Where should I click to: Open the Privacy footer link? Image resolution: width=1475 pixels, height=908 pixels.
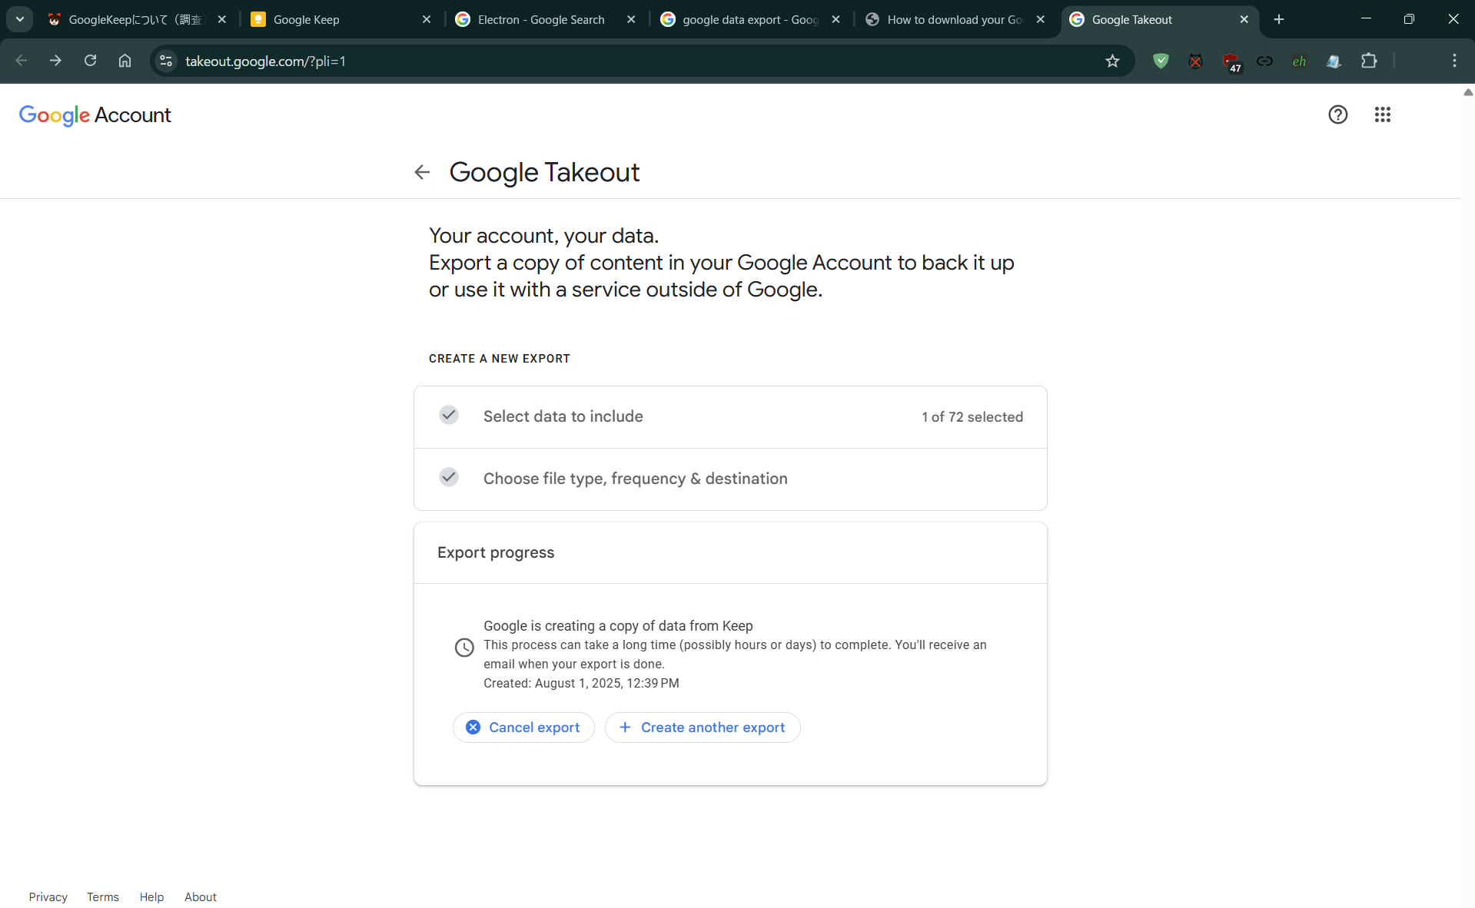pos(48,896)
